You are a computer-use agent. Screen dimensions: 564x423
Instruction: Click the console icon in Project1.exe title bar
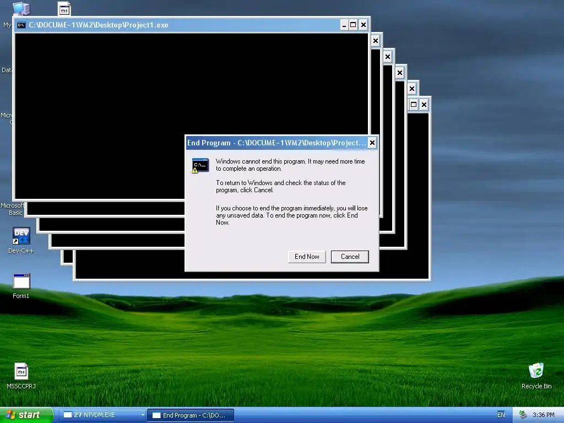point(21,25)
